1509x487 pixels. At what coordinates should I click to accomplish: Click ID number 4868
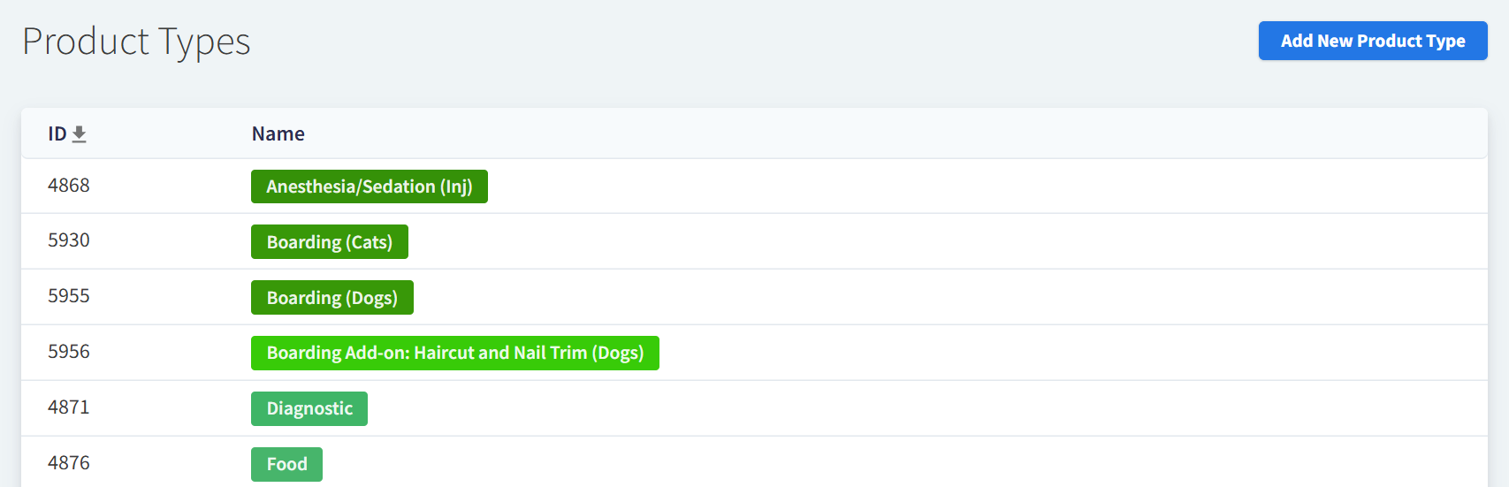pyautogui.click(x=69, y=186)
